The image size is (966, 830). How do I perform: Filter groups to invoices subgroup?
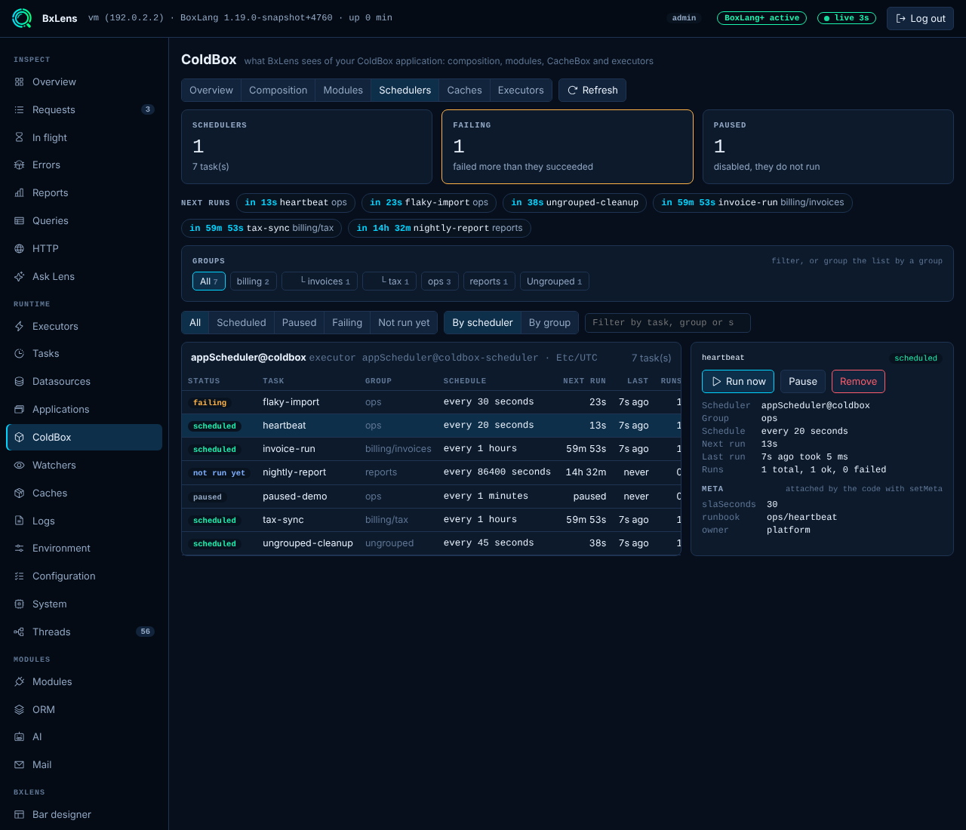click(320, 281)
